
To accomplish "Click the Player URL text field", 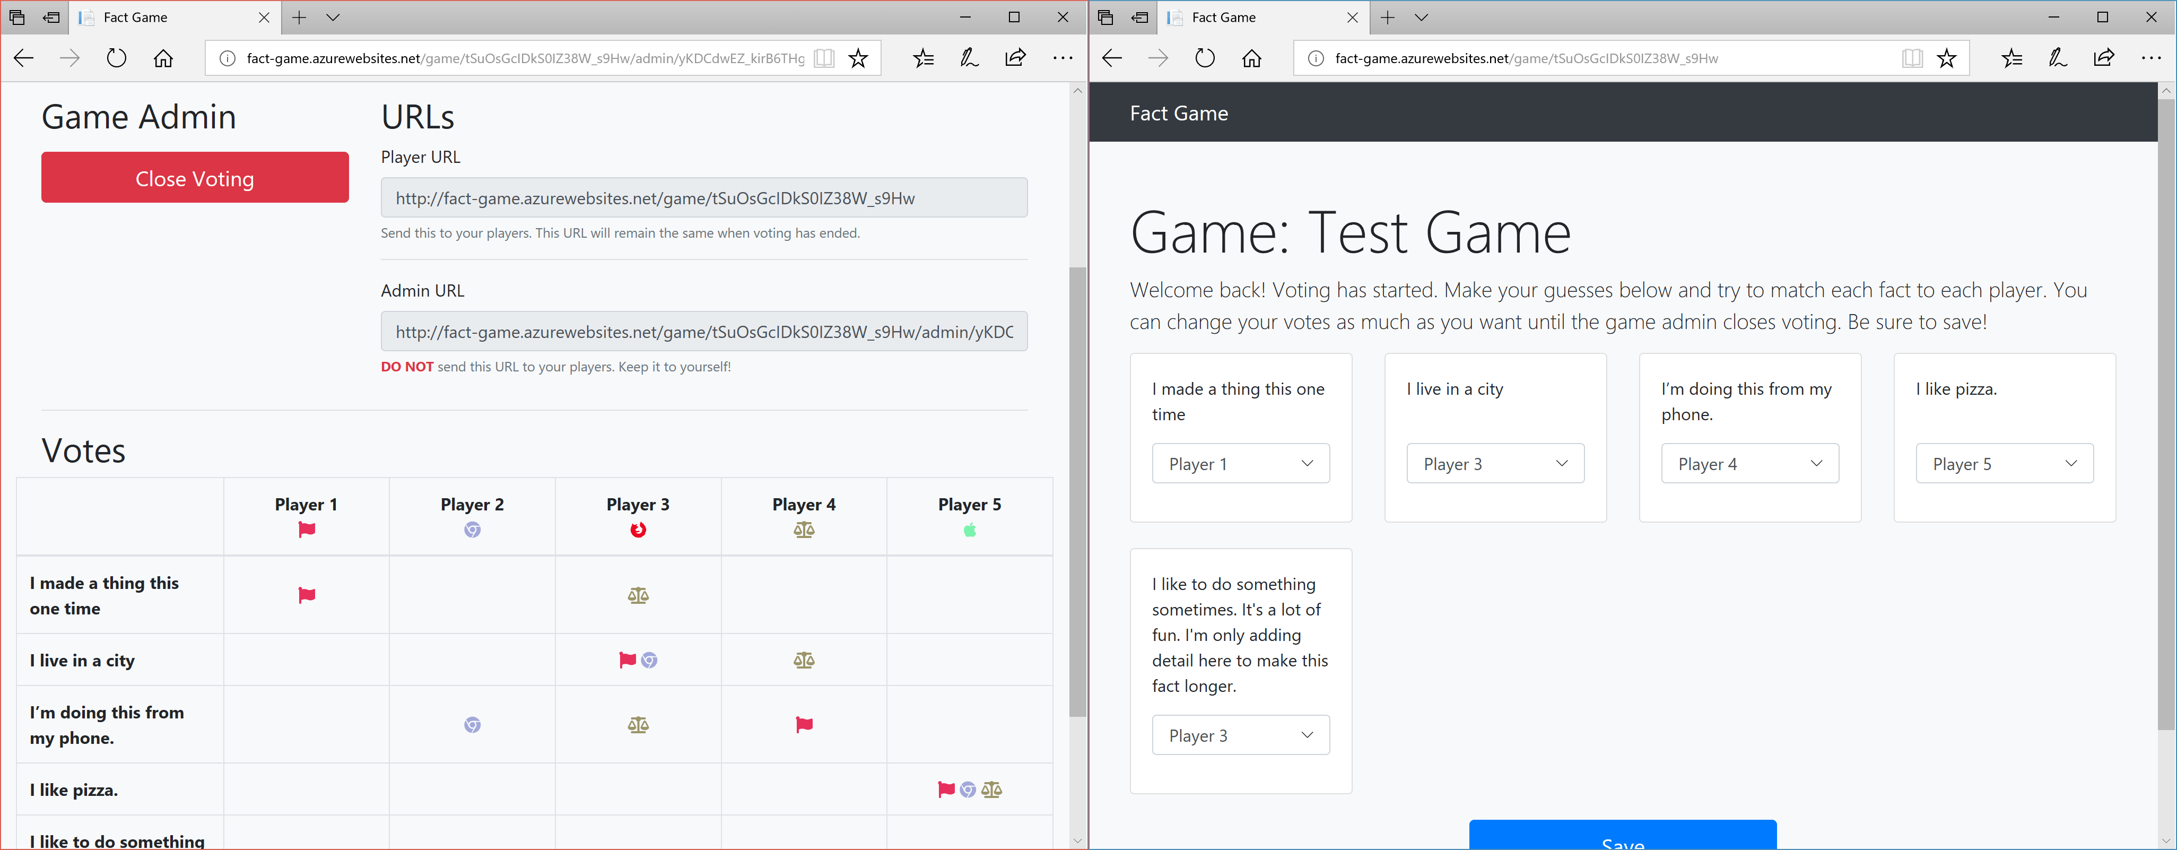I will click(x=703, y=198).
